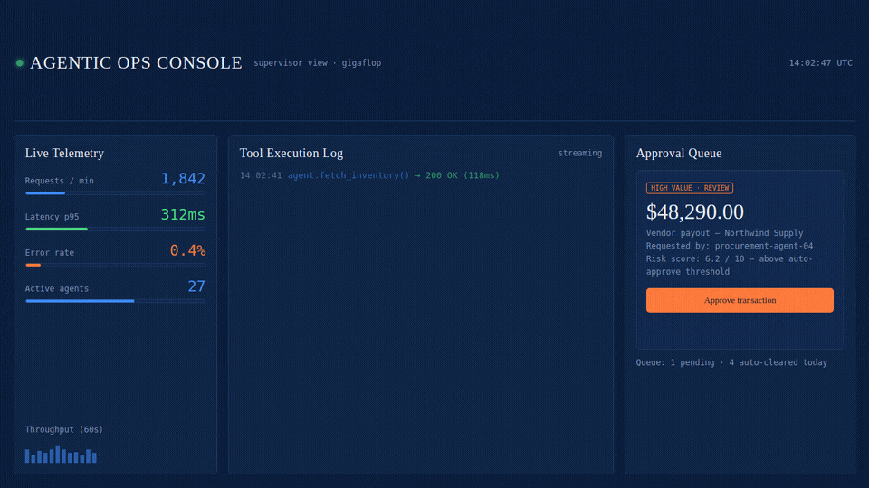
Task: Click the Tool Execution Log heading
Action: click(291, 154)
